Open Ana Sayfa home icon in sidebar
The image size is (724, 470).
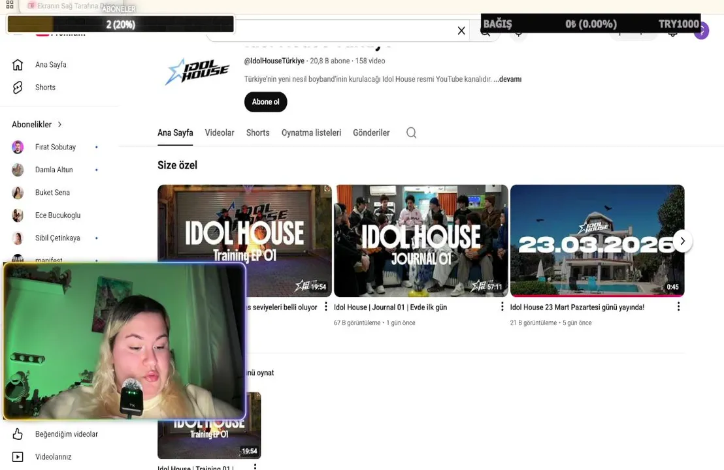click(18, 65)
